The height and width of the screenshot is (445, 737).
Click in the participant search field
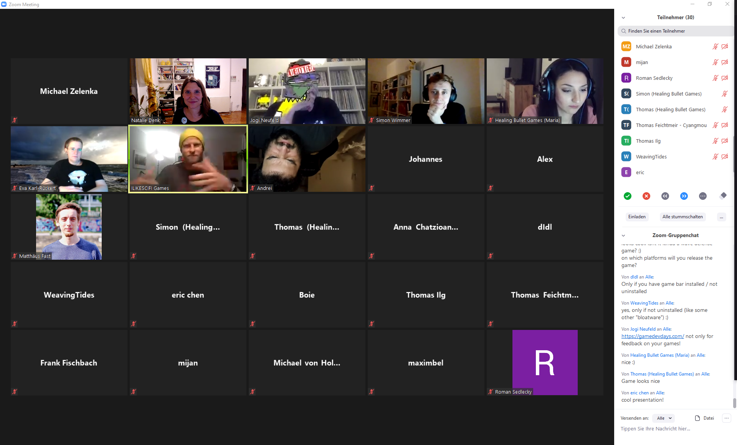tap(676, 31)
